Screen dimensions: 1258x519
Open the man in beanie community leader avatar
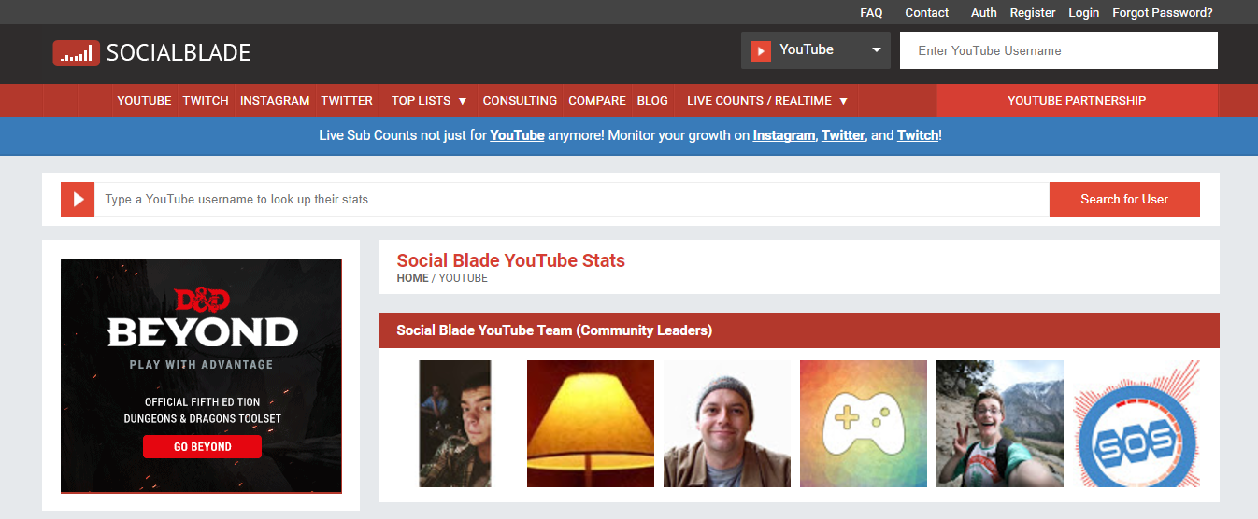coord(727,424)
